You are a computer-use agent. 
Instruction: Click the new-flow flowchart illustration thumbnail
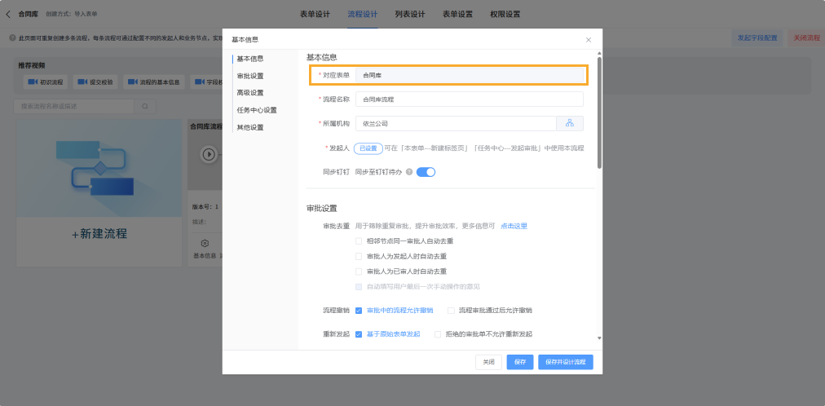99,168
